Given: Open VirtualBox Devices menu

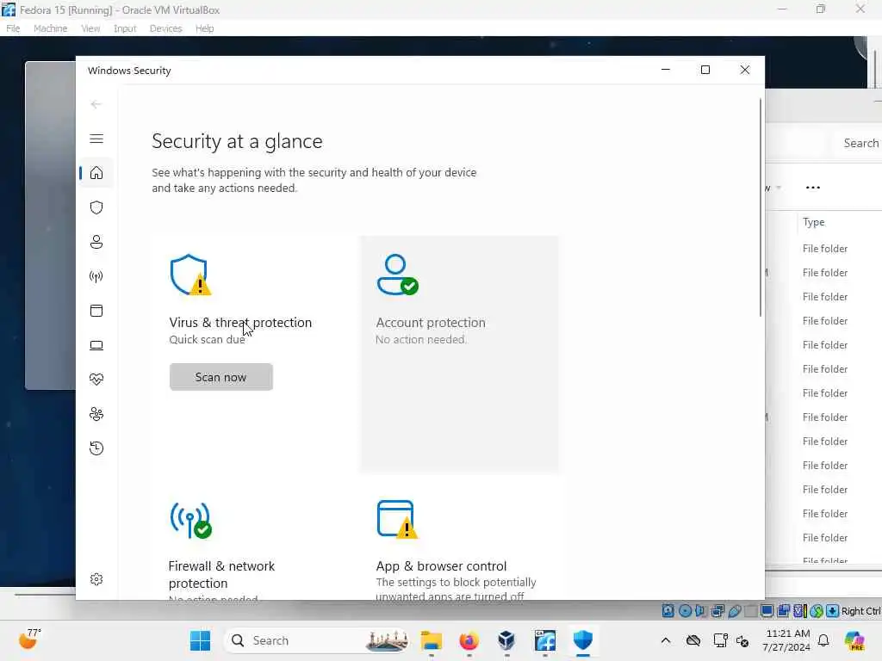Looking at the screenshot, I should pyautogui.click(x=165, y=28).
